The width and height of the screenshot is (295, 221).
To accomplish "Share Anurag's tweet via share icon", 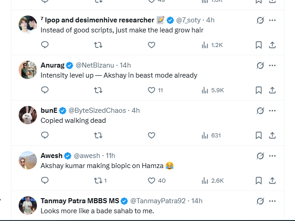I will point(272,90).
